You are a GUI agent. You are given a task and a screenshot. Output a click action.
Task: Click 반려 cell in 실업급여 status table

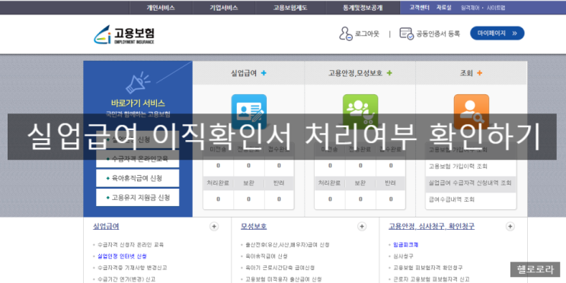pyautogui.click(x=279, y=183)
